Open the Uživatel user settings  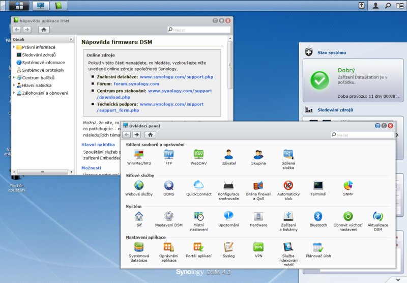pos(228,157)
